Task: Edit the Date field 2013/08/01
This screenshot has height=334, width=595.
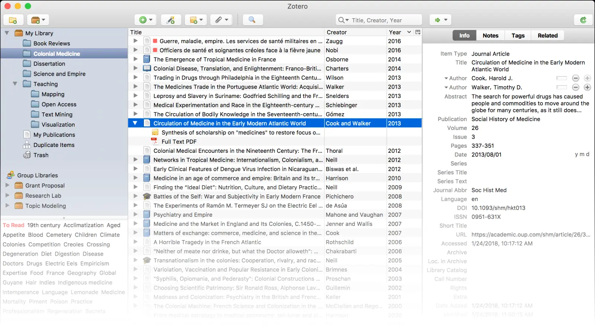Action: 486,155
